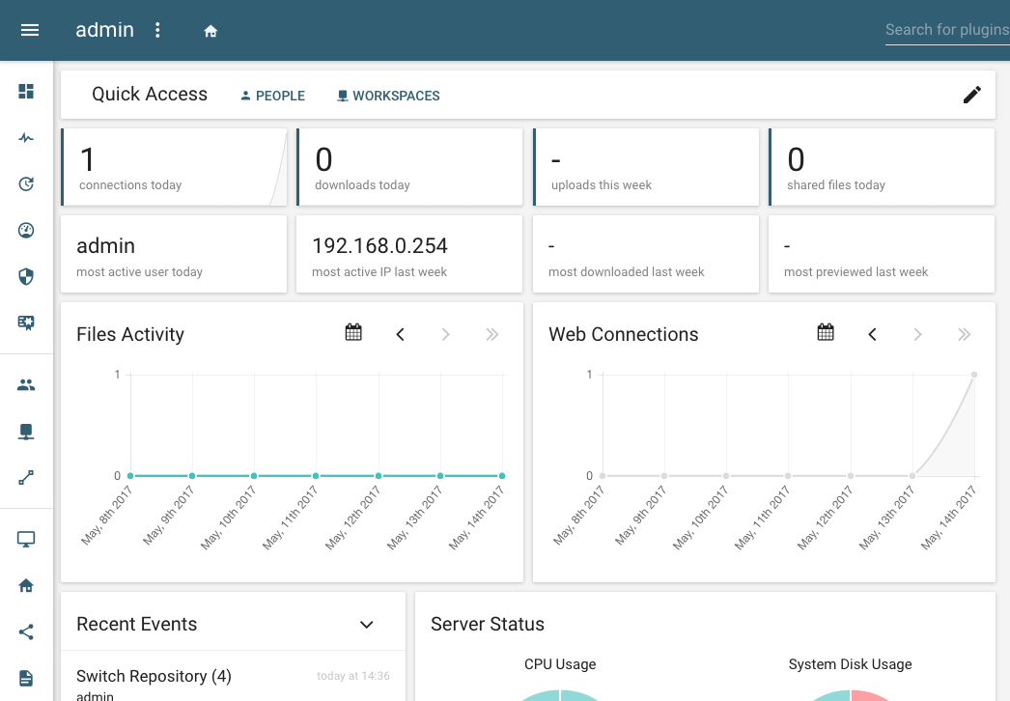1010x701 pixels.
Task: Open Files Activity calendar picker
Action: click(x=353, y=332)
